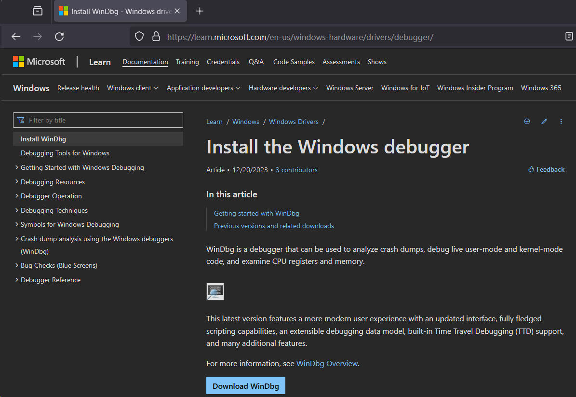Image resolution: width=576 pixels, height=397 pixels.
Task: Toggle reader view in address bar
Action: click(x=569, y=36)
